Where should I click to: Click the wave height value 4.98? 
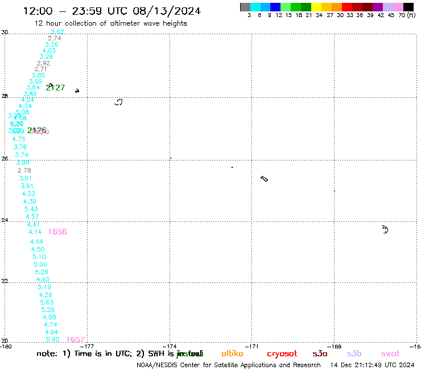pyautogui.click(x=49, y=317)
